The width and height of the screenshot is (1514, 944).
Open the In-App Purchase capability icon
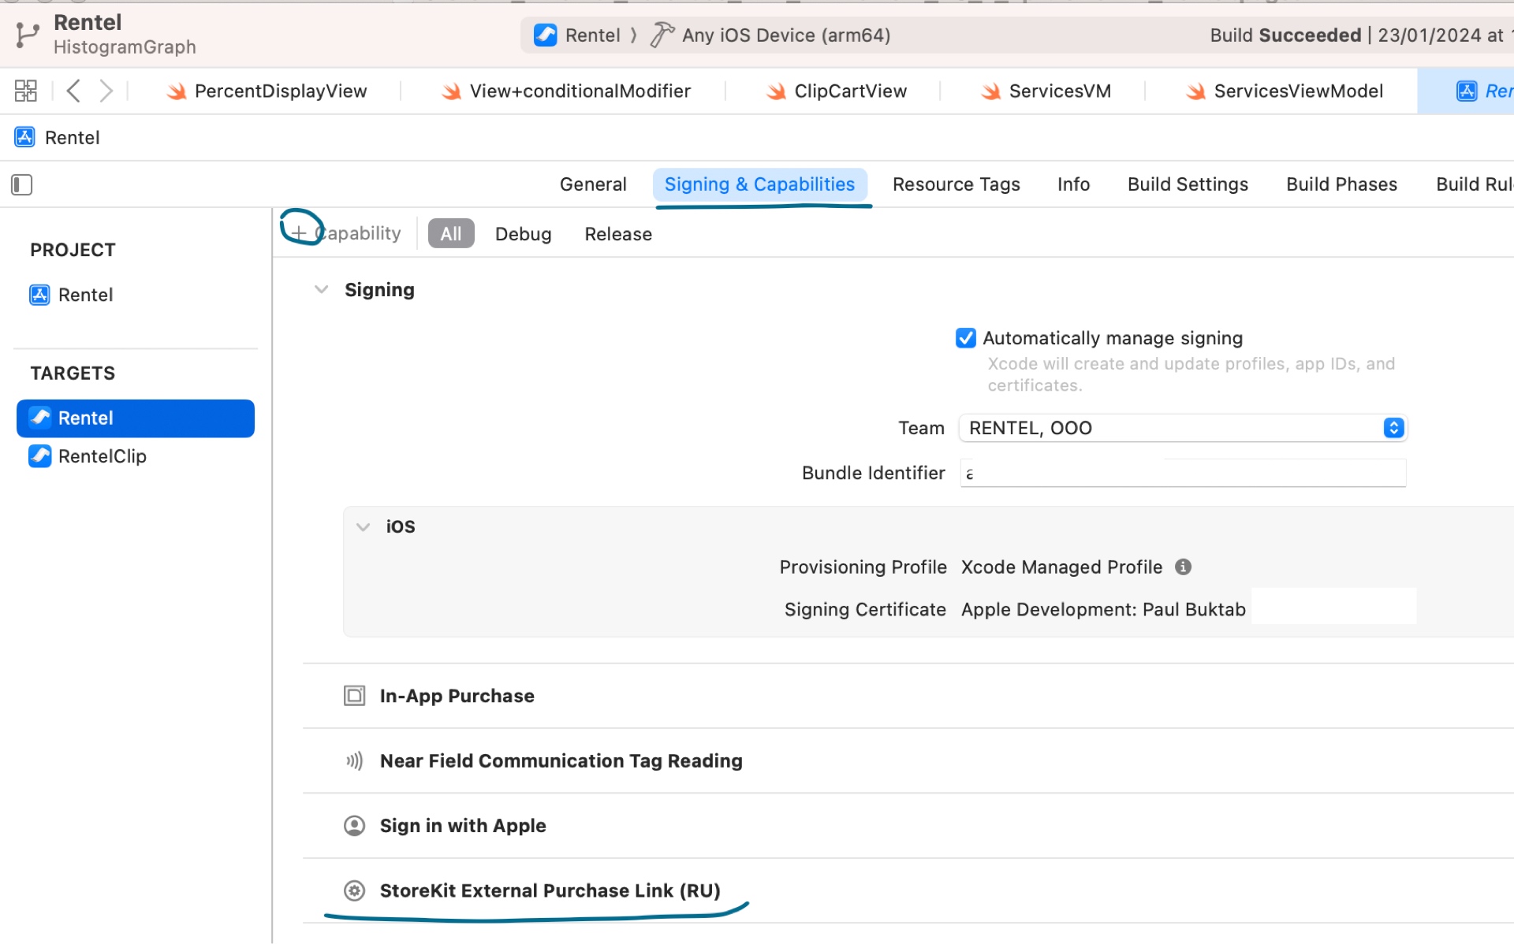[x=355, y=696]
